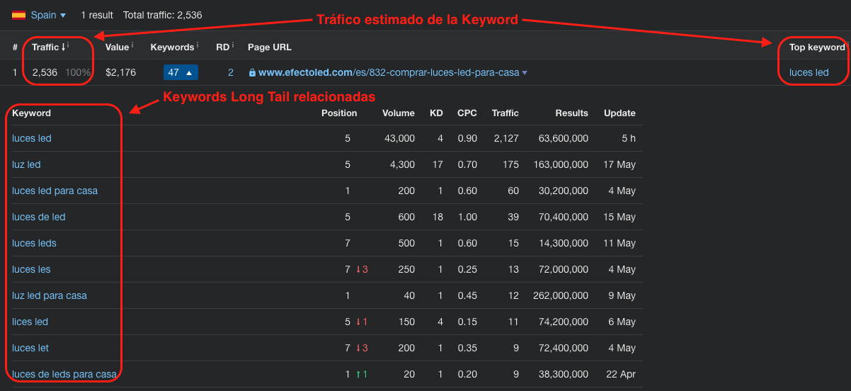Collapse the 47 keywords expander button

[181, 72]
